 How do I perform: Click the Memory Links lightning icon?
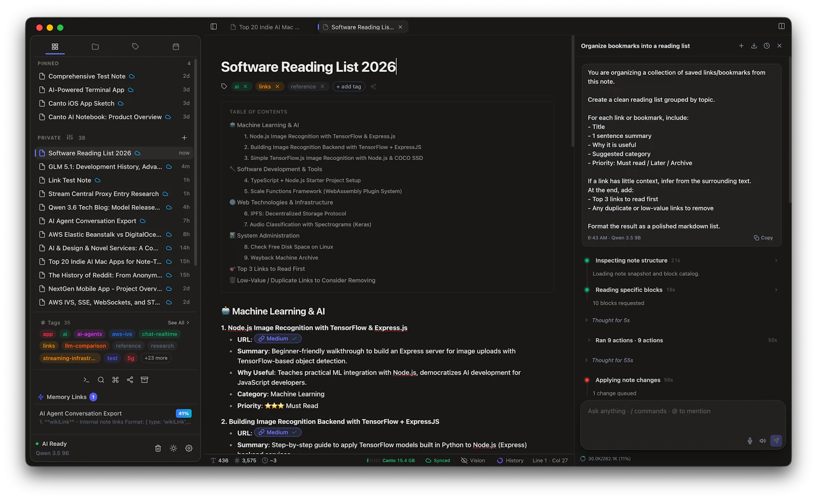(x=41, y=397)
